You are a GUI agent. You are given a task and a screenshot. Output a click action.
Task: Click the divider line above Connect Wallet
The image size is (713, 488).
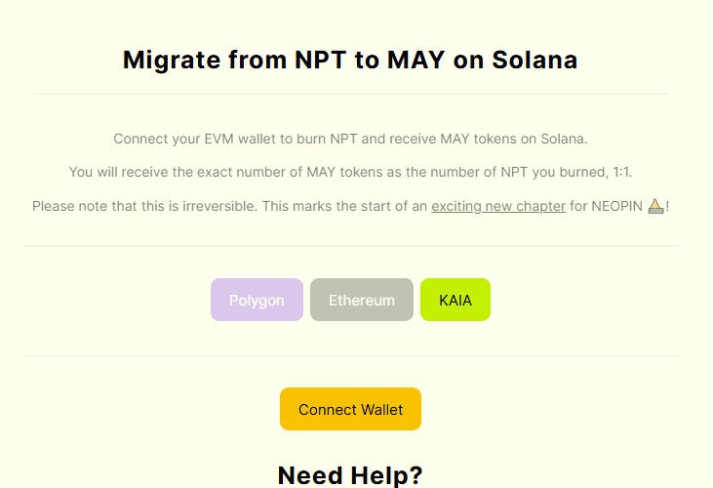click(x=351, y=356)
